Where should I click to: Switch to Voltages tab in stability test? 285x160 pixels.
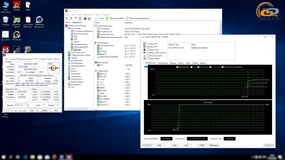pos(173,63)
